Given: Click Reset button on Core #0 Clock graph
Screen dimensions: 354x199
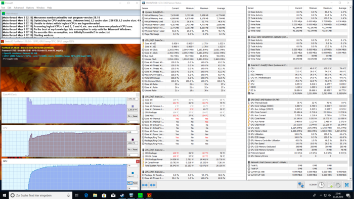Looking at the screenshot, I should point(135,116).
